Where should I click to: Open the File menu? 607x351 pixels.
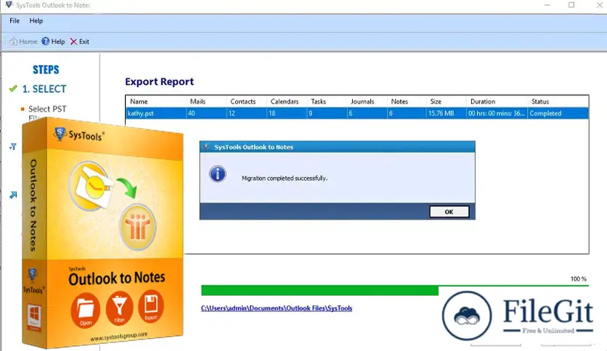[15, 21]
